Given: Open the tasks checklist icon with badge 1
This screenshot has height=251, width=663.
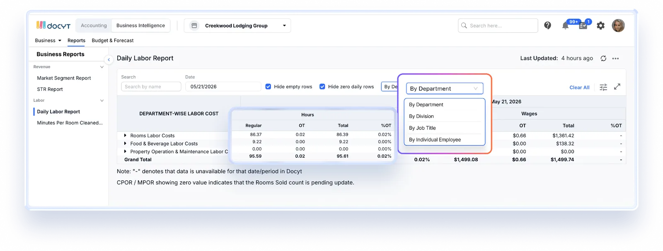Looking at the screenshot, I should [x=583, y=26].
